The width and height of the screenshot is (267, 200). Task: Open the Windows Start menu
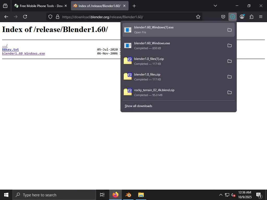click(6, 195)
